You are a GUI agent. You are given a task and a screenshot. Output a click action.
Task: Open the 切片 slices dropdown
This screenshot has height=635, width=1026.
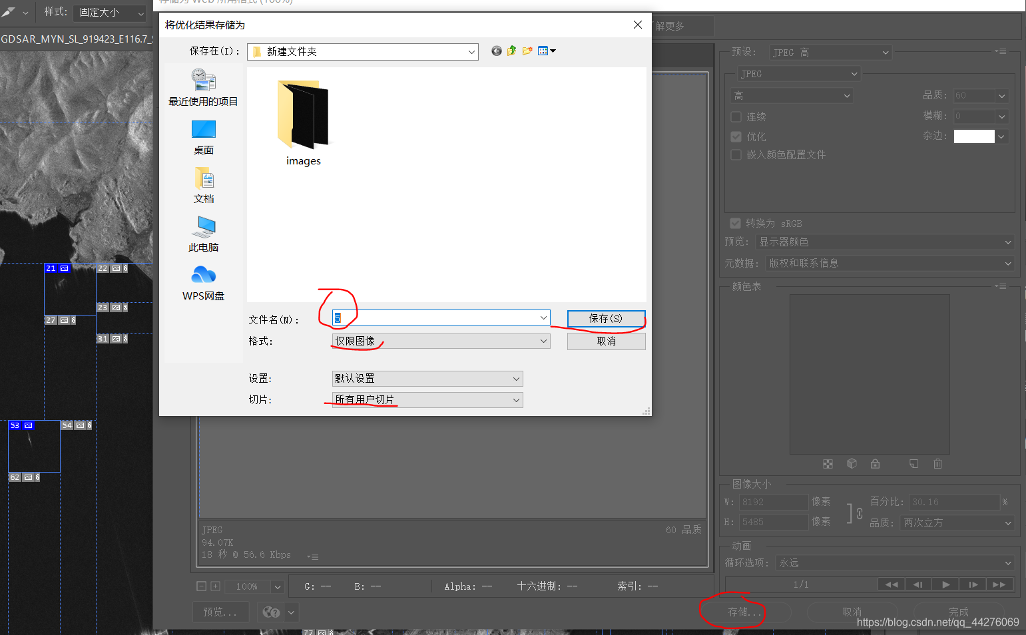(x=427, y=400)
